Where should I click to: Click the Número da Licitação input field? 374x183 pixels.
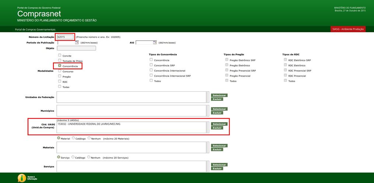[65, 37]
